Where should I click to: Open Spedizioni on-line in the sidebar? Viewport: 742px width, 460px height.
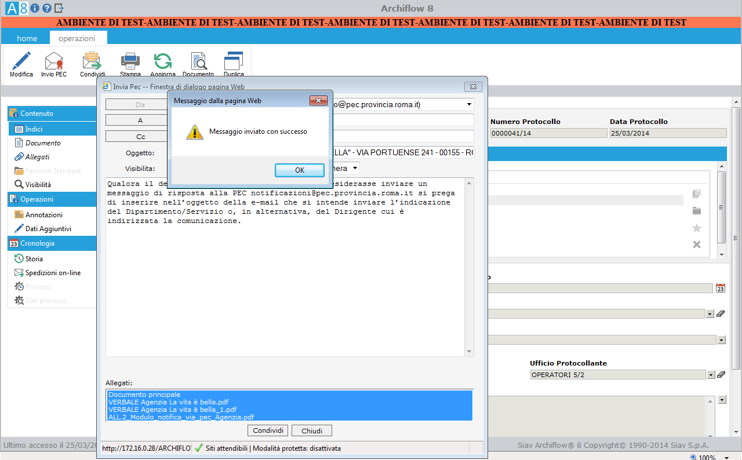[x=52, y=273]
